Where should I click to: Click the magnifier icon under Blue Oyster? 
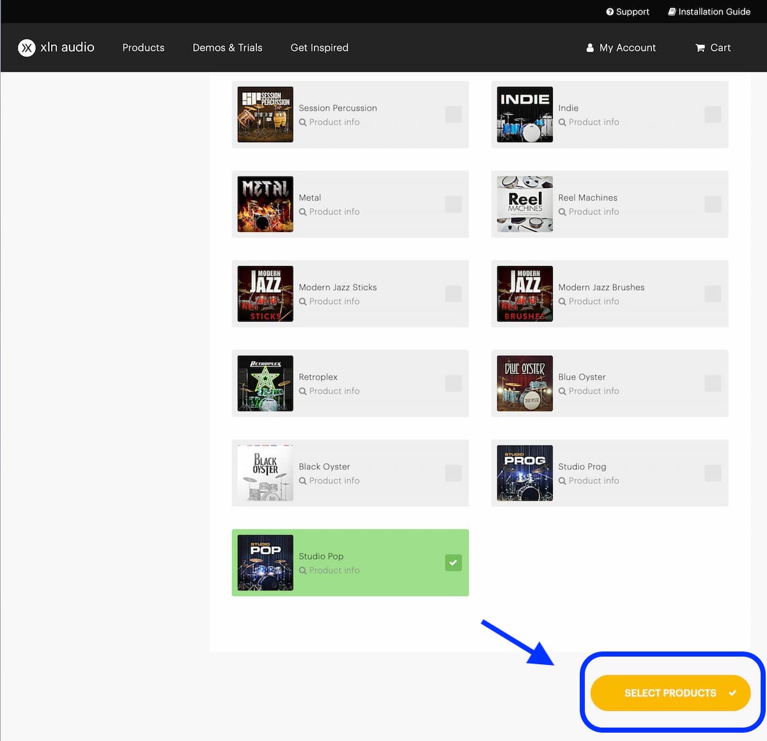(x=562, y=391)
